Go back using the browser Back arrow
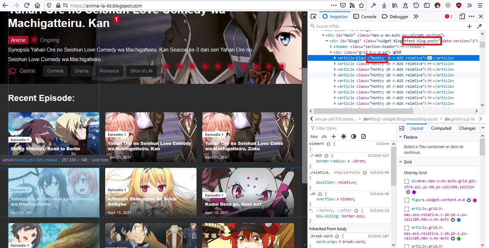This screenshot has height=248, width=489. 6,5
